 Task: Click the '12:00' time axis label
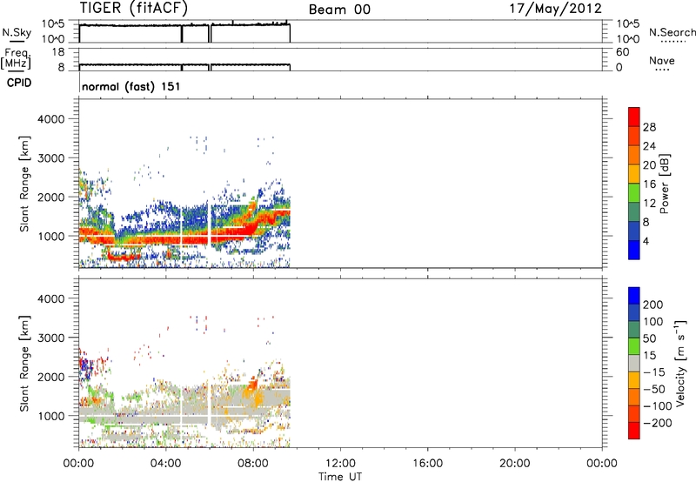click(340, 464)
